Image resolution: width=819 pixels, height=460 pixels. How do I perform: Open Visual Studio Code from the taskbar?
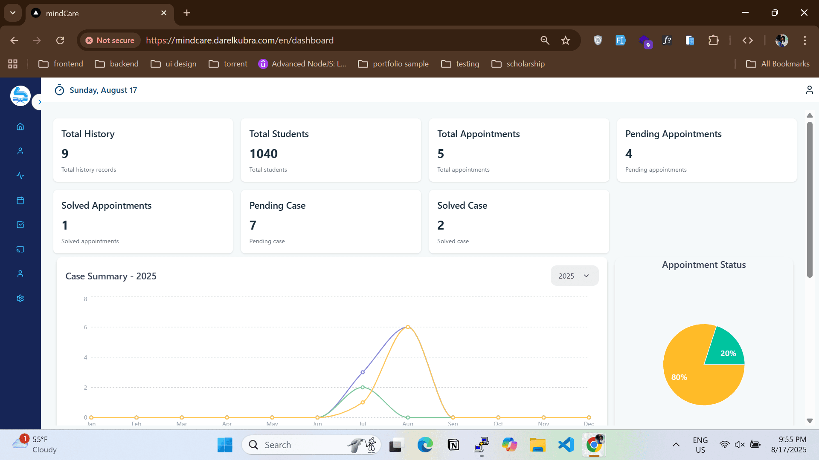click(x=566, y=445)
